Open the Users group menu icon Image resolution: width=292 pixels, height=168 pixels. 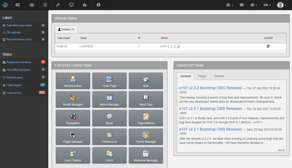click(x=32, y=5)
